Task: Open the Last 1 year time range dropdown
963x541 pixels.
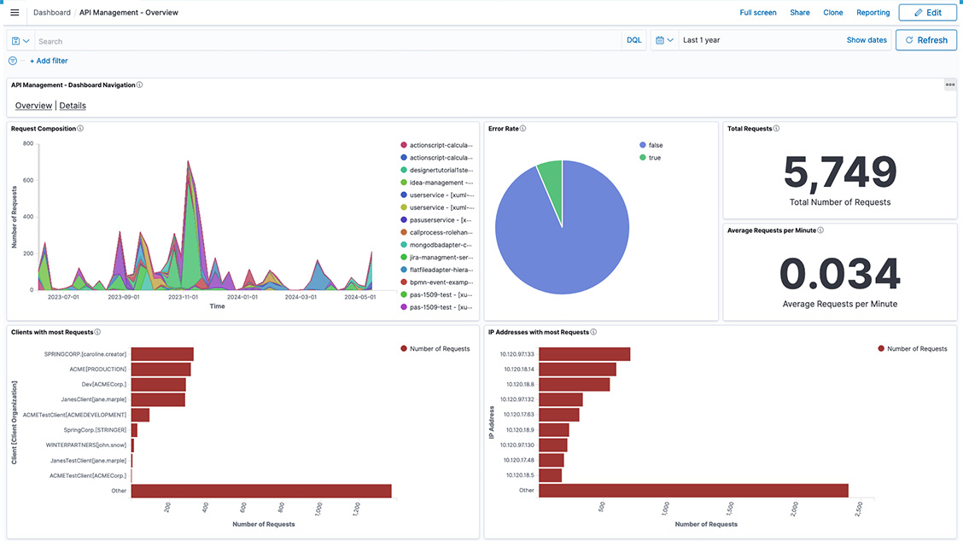Action: point(701,39)
